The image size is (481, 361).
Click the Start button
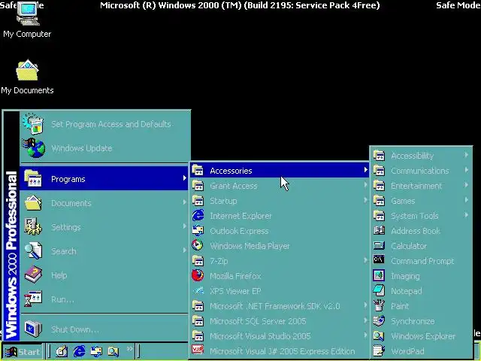[23, 351]
